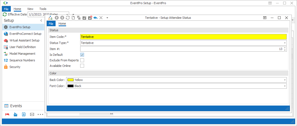This screenshot has height=126, width=297.
Task: Create a new blank record
Action: 73,18
